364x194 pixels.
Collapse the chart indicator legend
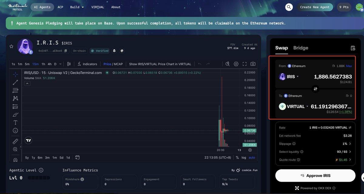27,83
